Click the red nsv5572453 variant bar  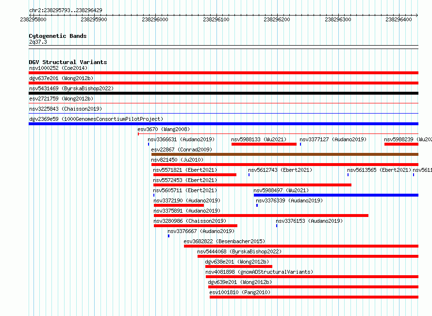tap(252, 185)
